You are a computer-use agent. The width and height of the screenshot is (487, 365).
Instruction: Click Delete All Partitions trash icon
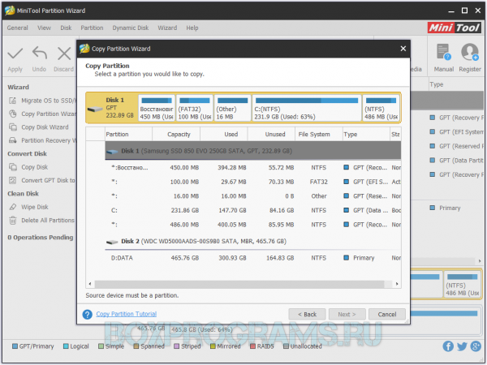pos(12,221)
